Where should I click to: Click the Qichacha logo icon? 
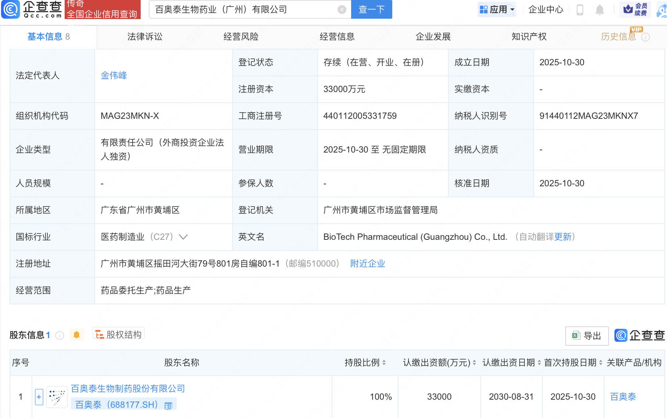(11, 10)
